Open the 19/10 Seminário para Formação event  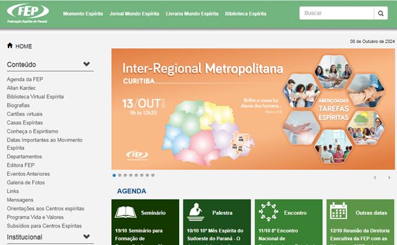(139, 236)
